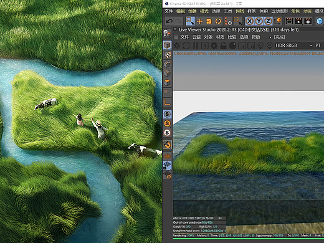
Task: Select the Scale tool
Action: tap(209, 21)
